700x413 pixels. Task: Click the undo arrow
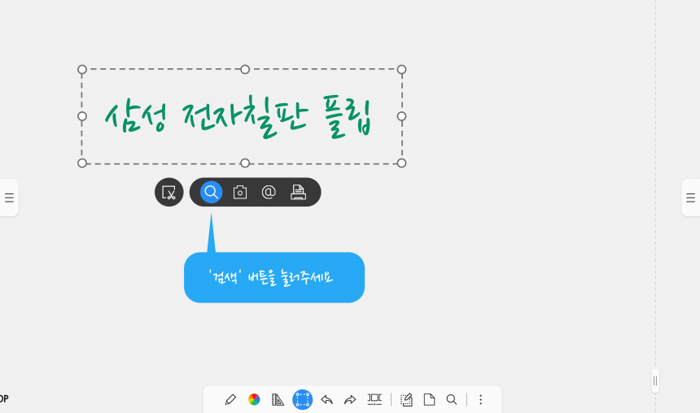(x=326, y=400)
